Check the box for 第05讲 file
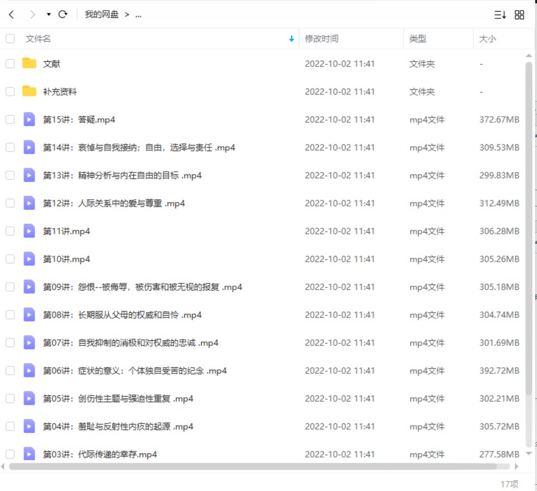Image resolution: width=537 pixels, height=491 pixels. (x=10, y=398)
